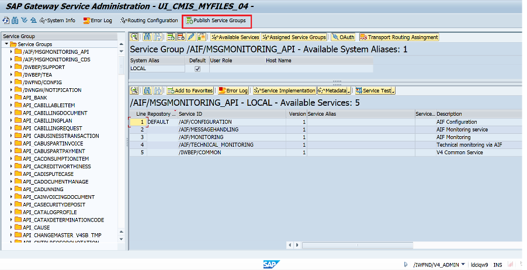Expand API_BANK tree node
The height and width of the screenshot is (270, 527).
[11, 98]
